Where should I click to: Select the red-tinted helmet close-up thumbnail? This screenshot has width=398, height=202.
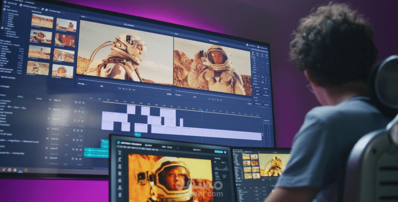(65, 40)
